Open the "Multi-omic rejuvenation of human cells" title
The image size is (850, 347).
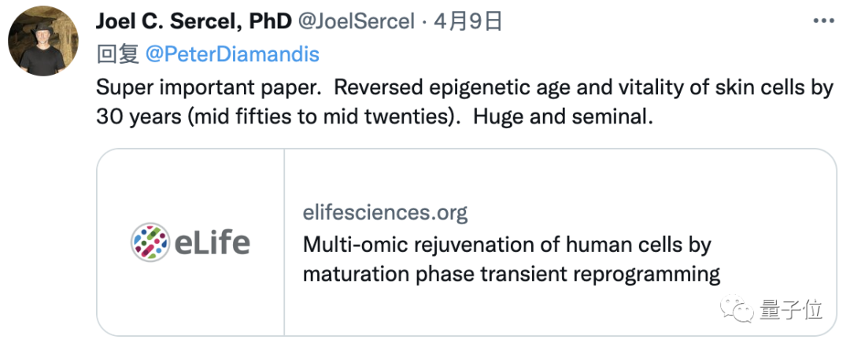[507, 244]
